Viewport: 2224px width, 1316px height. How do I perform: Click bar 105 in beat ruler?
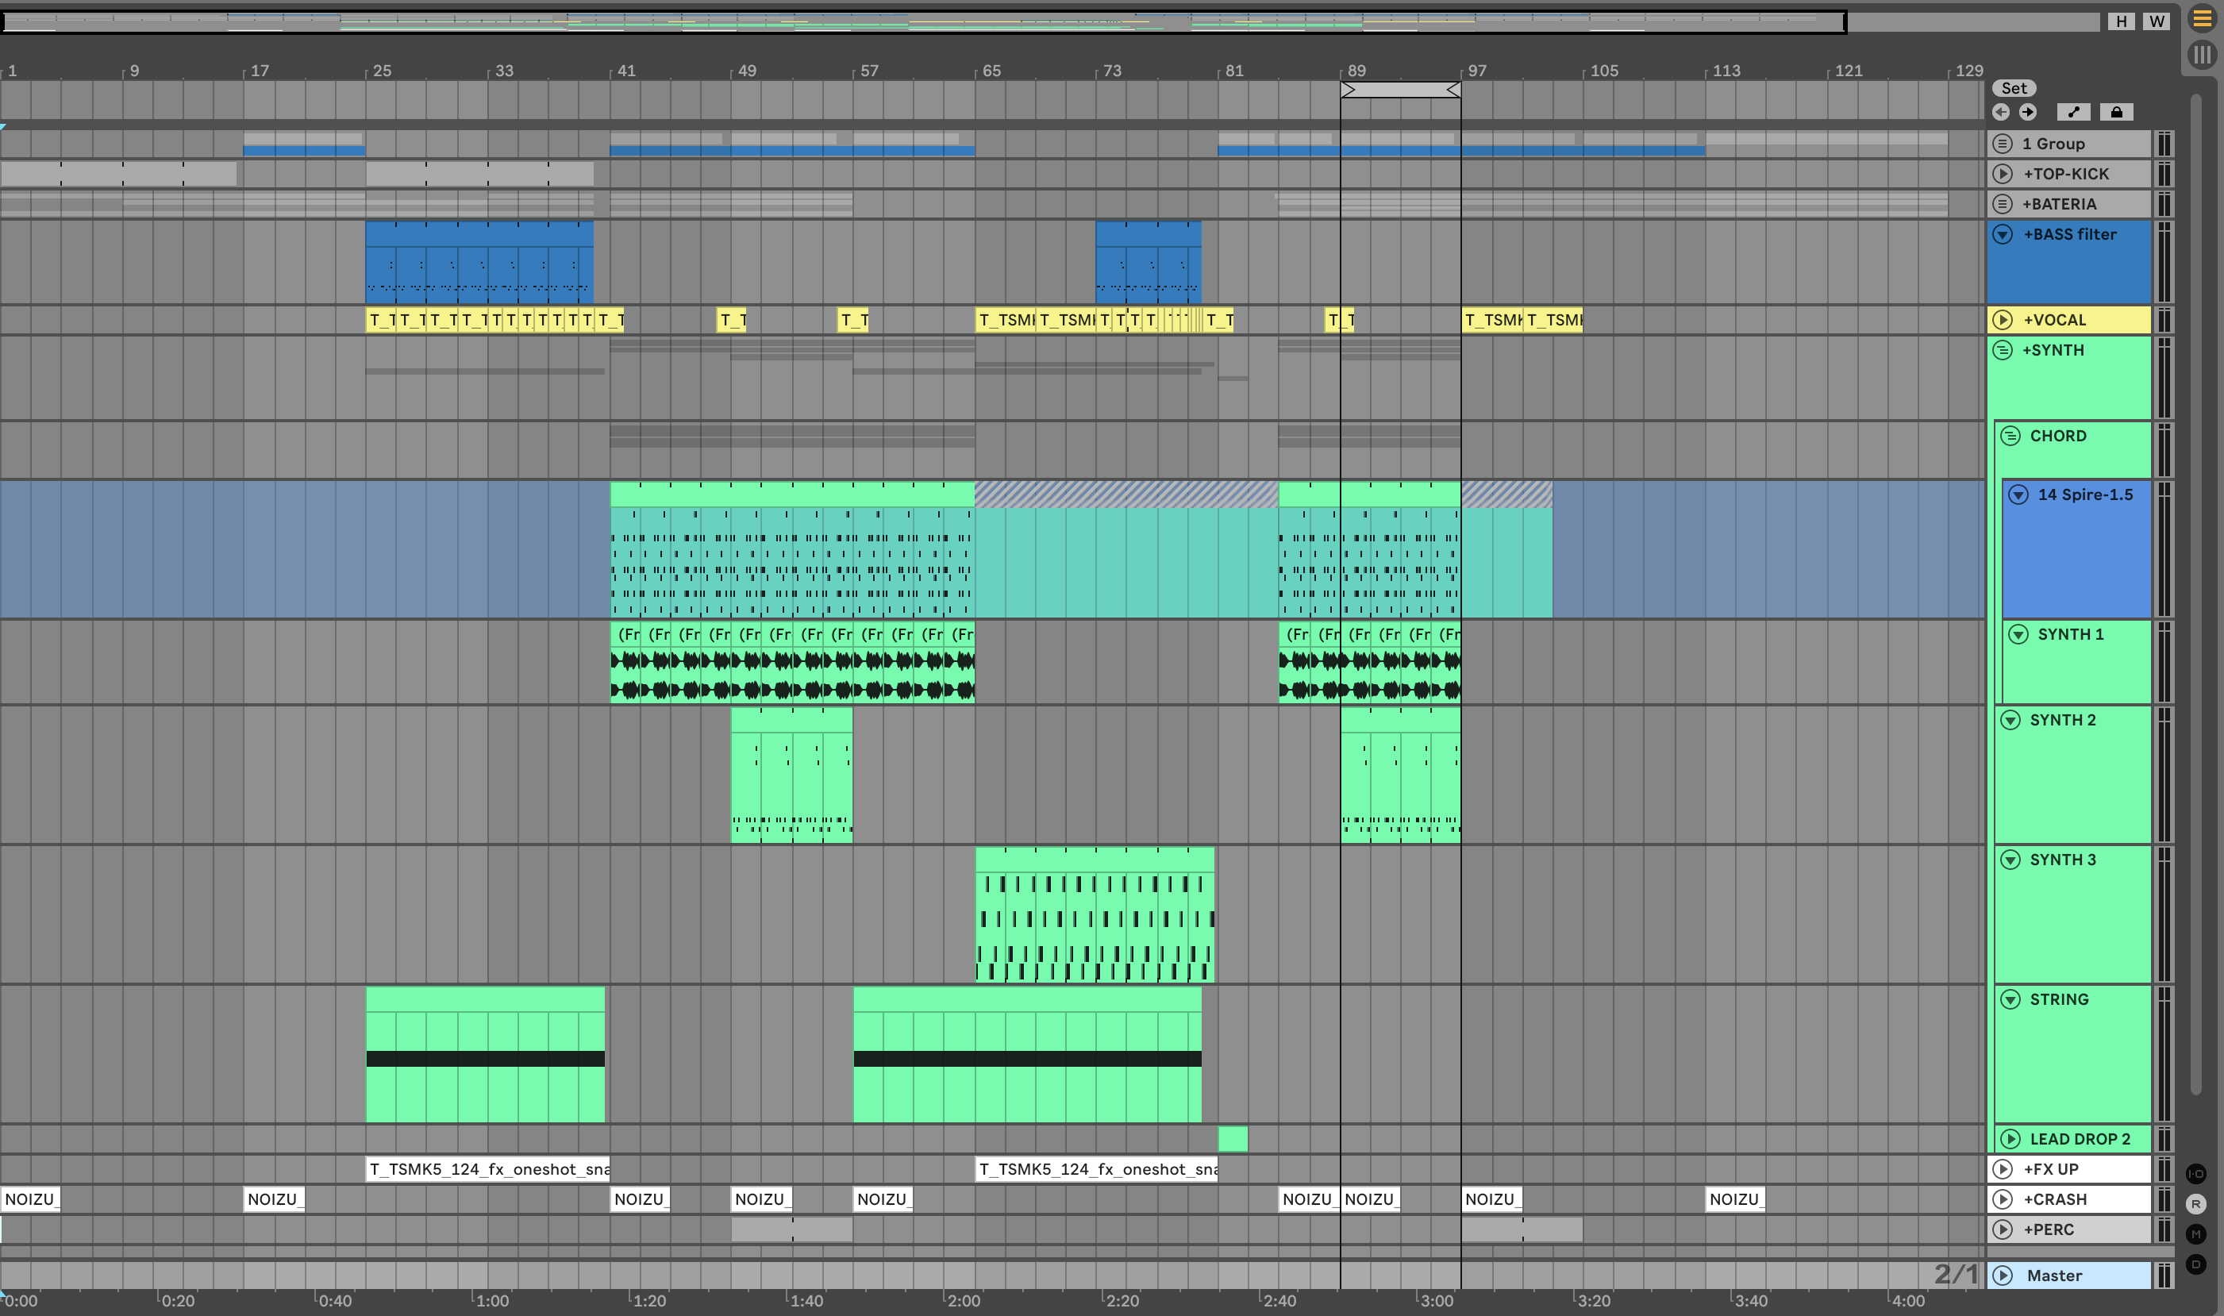point(1604,70)
